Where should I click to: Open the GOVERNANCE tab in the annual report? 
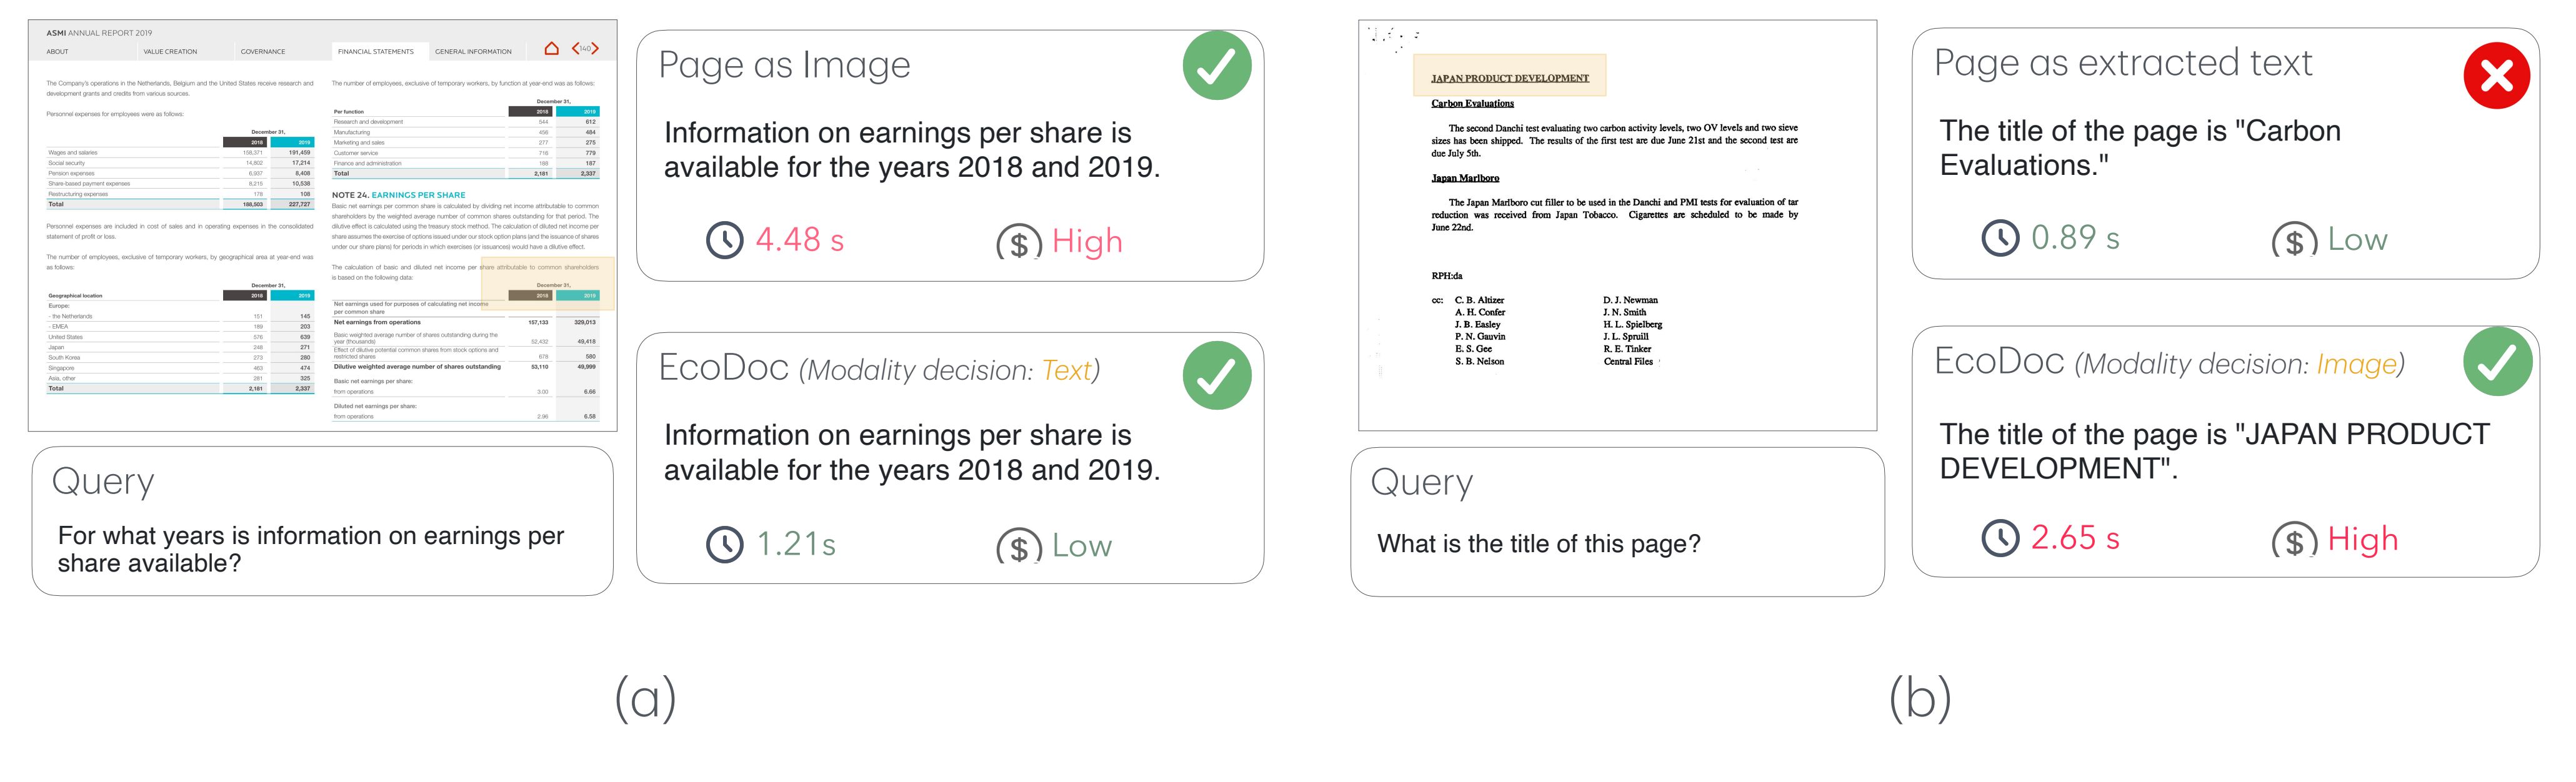click(x=263, y=51)
